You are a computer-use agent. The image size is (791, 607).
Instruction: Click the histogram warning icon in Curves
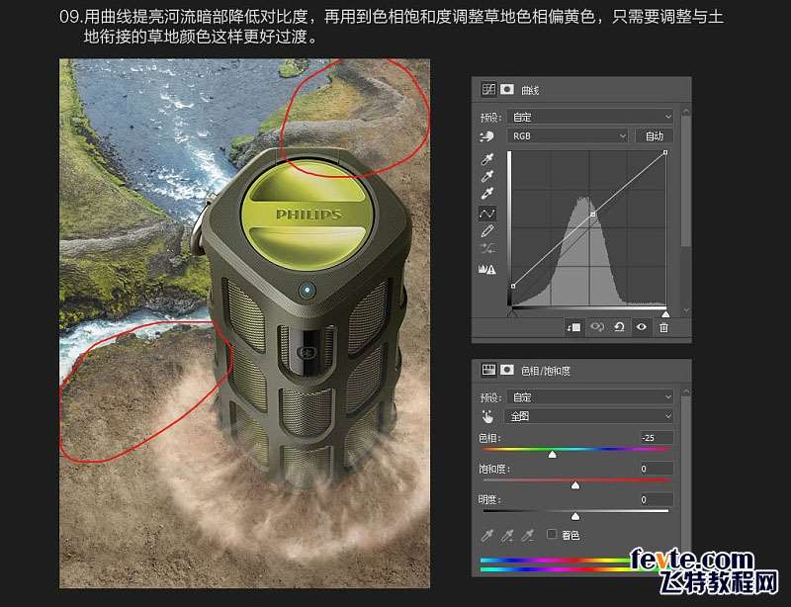pyautogui.click(x=486, y=270)
